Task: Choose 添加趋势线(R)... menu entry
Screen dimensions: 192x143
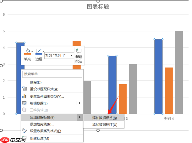Action: click(42, 124)
